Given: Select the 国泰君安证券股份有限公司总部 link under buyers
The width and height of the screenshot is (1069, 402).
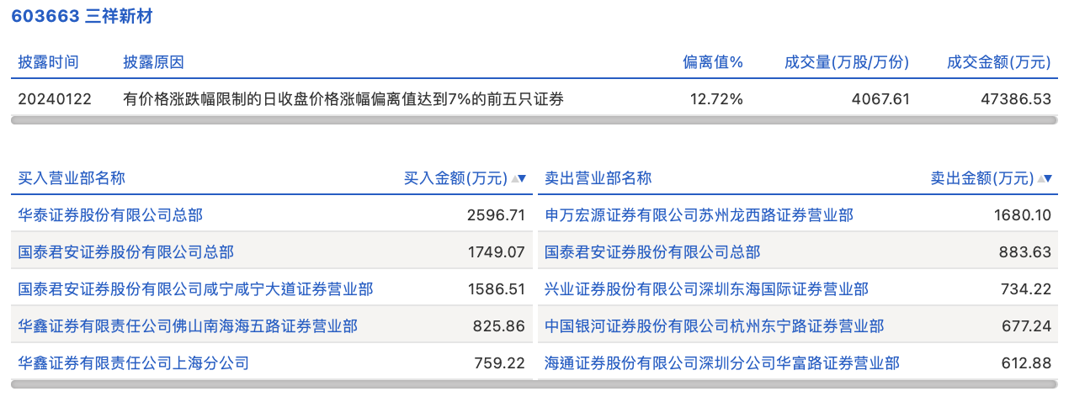Looking at the screenshot, I should coord(125,252).
